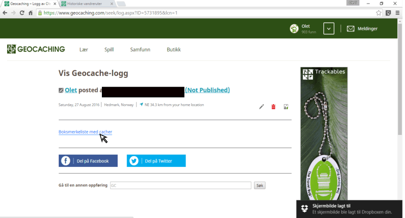Open the browser home page
The image size is (405, 218).
pos(30,13)
